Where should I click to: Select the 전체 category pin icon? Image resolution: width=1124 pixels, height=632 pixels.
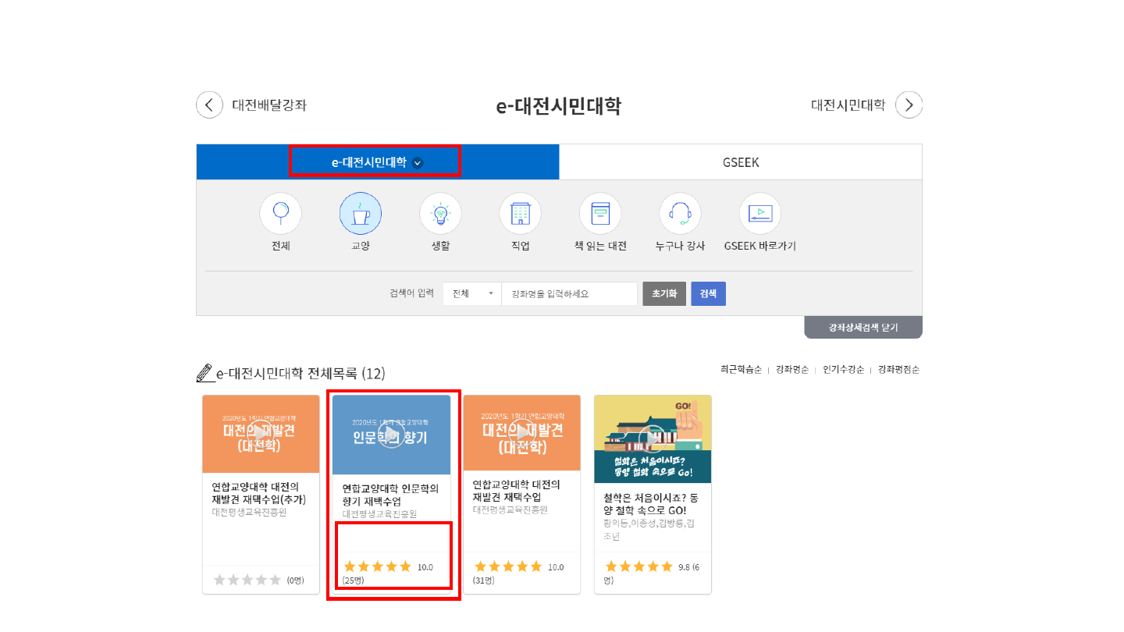280,213
